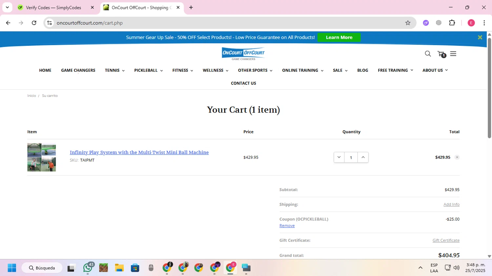Screen dimensions: 492x276
Task: Open the site search magnifier icon
Action: click(428, 54)
